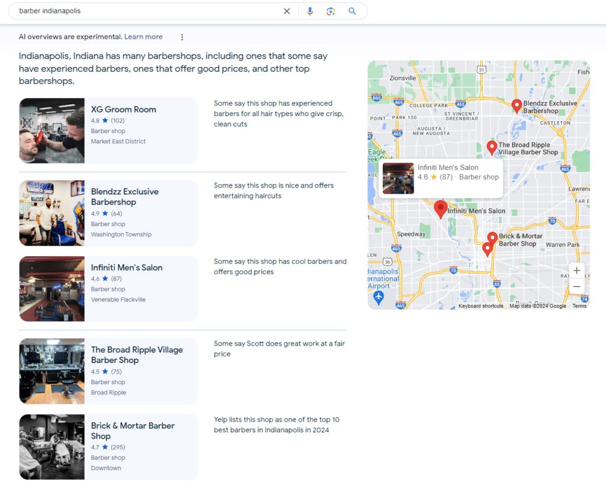This screenshot has height=489, width=606.
Task: Open the Brick & Mortar Barber Shop listing
Action: point(133,430)
